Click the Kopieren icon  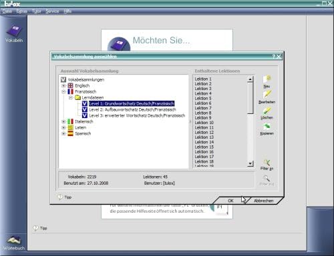[267, 127]
